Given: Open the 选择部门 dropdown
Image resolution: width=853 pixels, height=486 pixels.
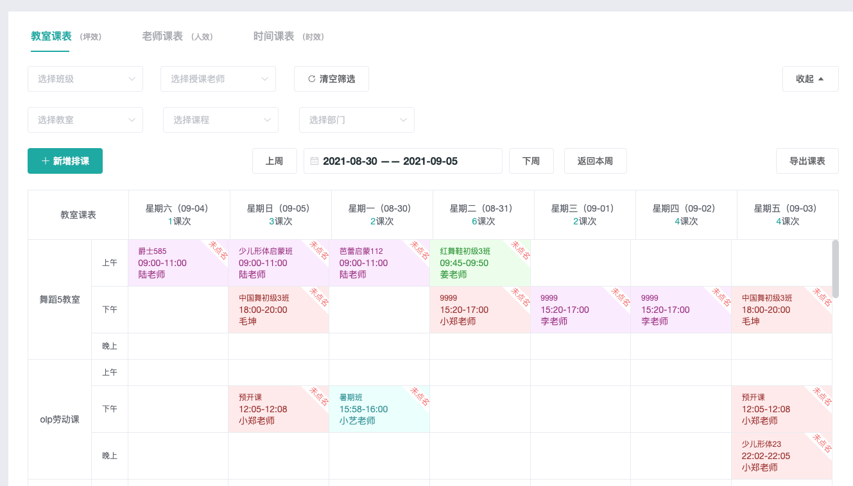Looking at the screenshot, I should [357, 120].
